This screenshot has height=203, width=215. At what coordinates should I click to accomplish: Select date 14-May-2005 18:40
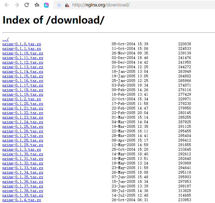[130, 154]
